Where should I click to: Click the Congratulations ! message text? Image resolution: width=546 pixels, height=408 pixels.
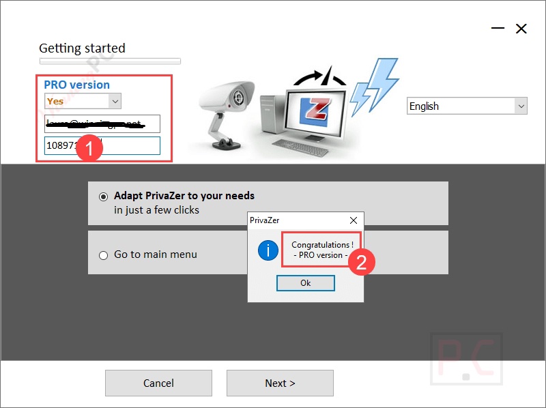point(322,245)
